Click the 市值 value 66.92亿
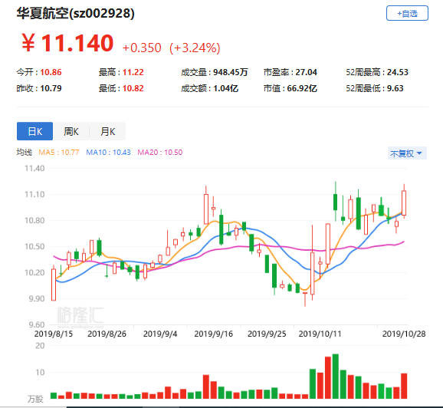This screenshot has width=443, height=408. [302, 88]
